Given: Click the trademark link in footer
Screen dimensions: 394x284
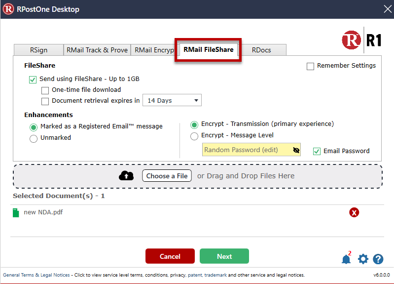Looking at the screenshot, I should click(215, 275).
